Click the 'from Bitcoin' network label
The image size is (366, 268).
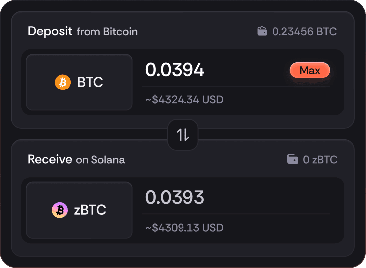click(107, 32)
